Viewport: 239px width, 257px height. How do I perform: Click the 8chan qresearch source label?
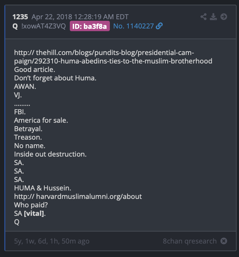tap(190, 241)
